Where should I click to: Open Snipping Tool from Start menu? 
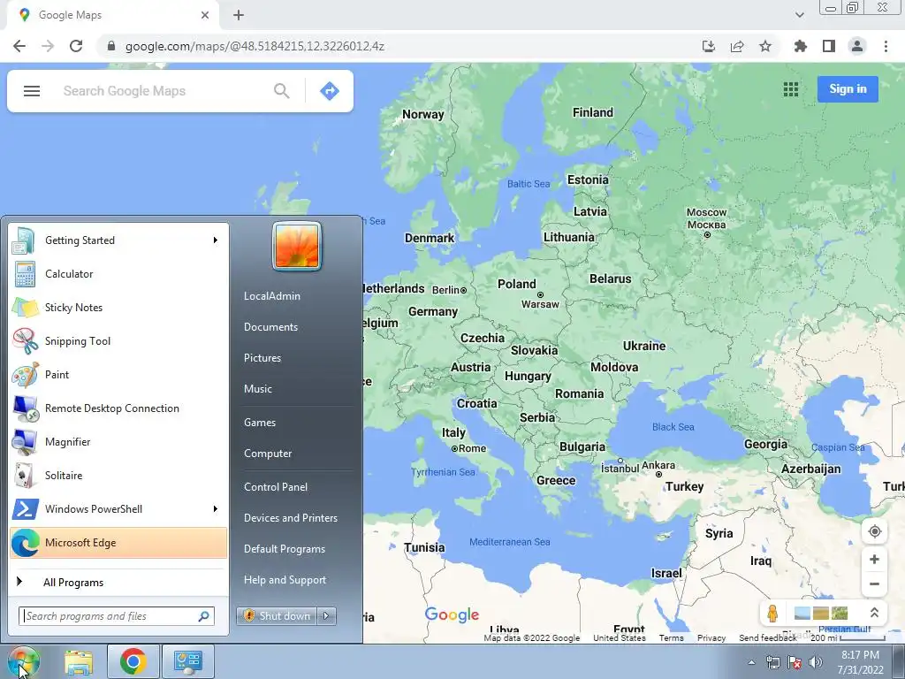point(118,341)
